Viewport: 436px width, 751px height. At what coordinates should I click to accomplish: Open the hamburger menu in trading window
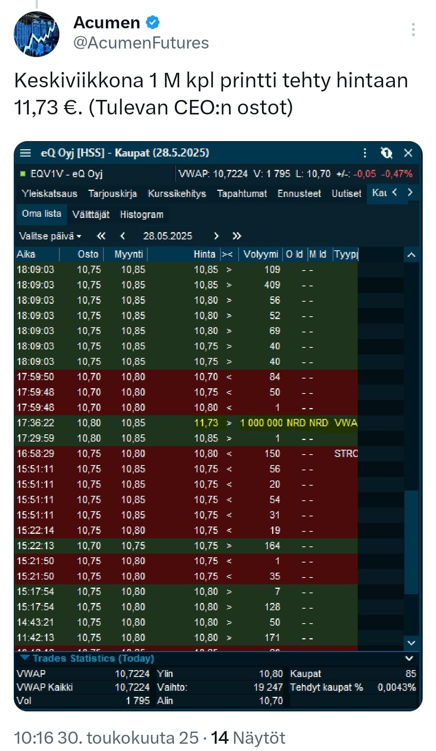25,153
